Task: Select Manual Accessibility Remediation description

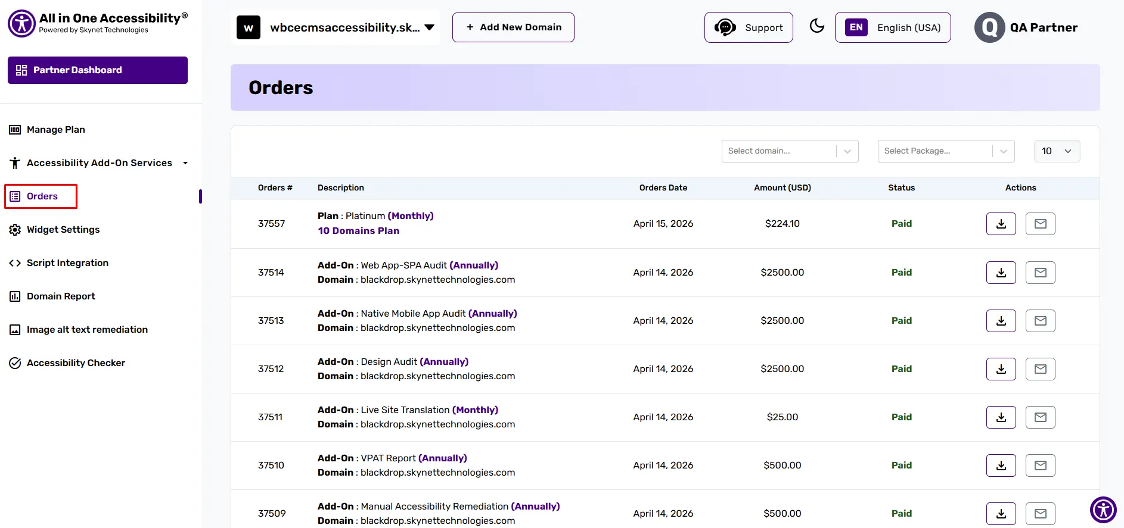Action: pyautogui.click(x=439, y=507)
